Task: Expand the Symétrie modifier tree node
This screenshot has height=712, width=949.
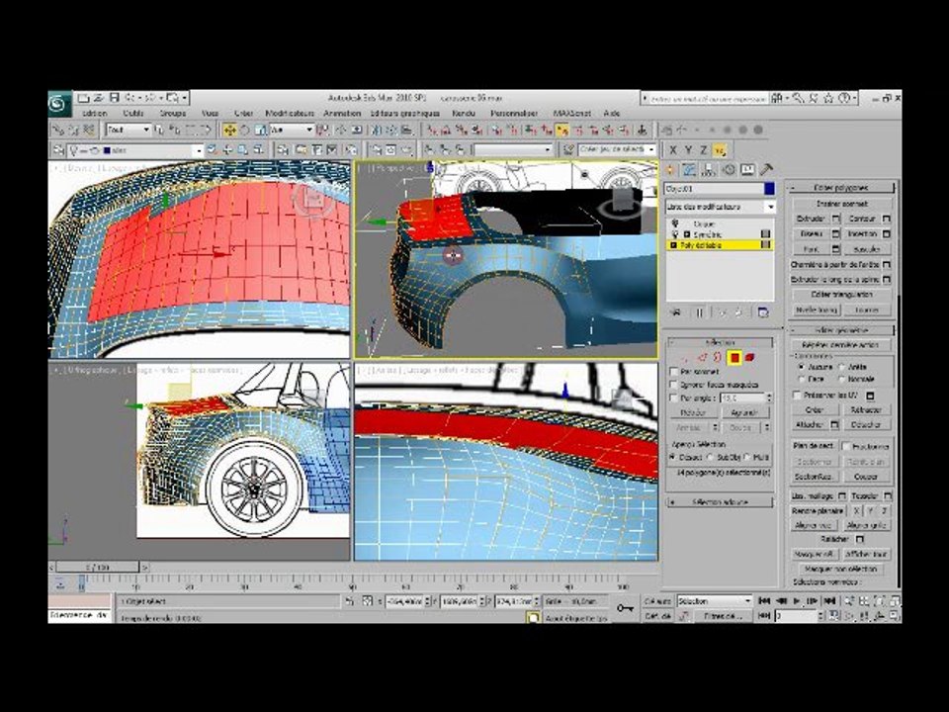Action: click(687, 234)
